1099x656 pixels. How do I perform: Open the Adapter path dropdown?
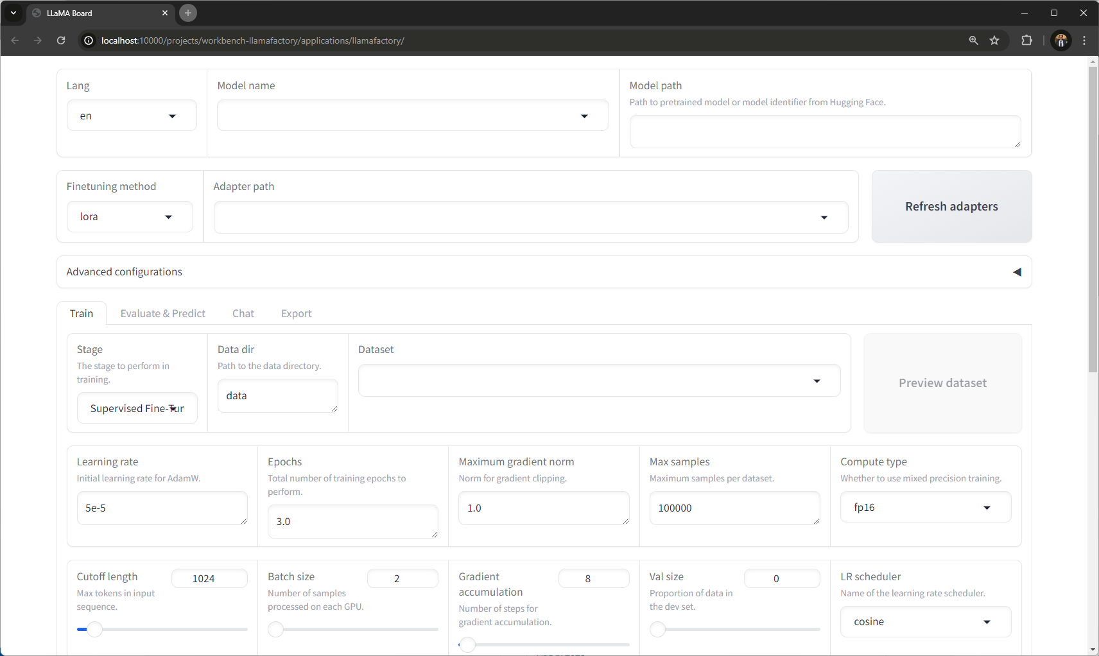coord(531,218)
